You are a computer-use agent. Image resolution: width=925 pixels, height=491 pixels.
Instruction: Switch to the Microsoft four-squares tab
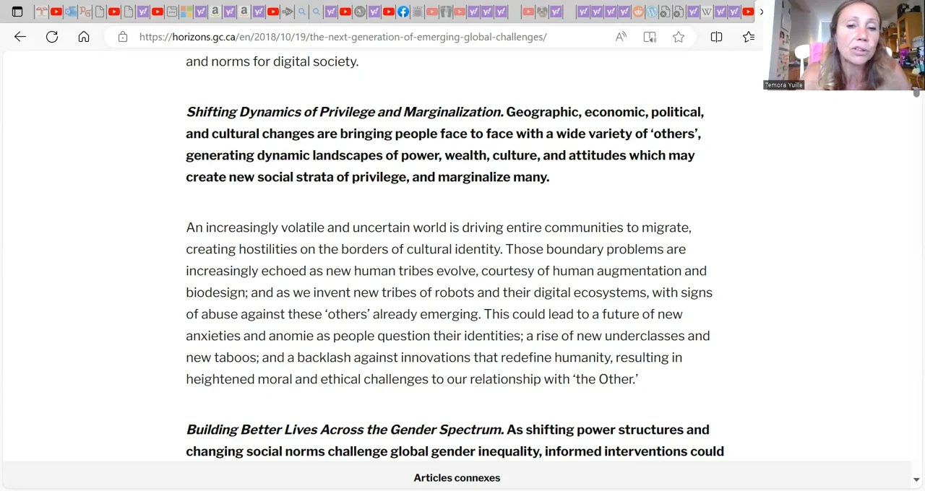click(186, 12)
